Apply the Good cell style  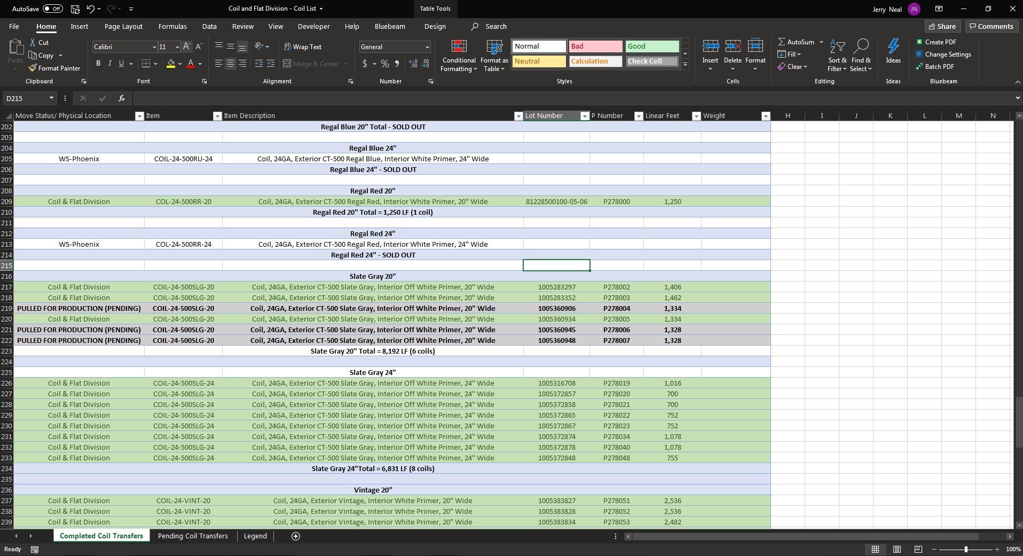[x=652, y=46]
